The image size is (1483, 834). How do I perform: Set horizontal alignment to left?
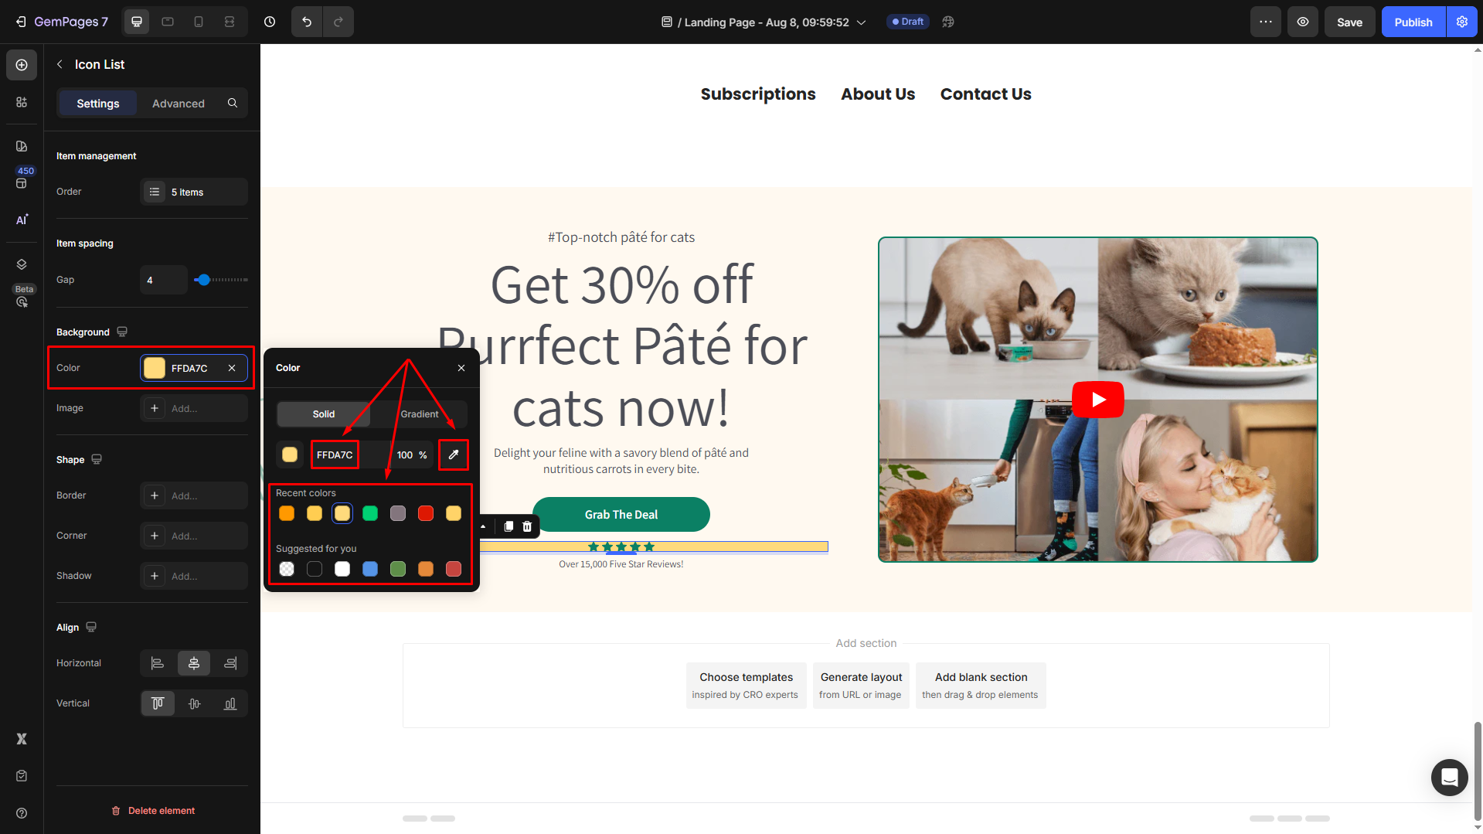(x=158, y=663)
